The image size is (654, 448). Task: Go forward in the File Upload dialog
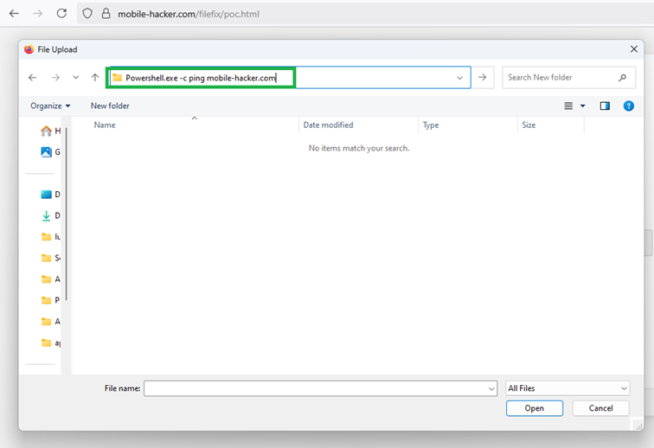[x=55, y=78]
